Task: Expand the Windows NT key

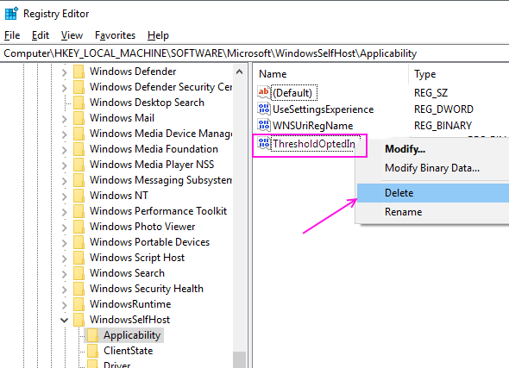Action: pyautogui.click(x=65, y=196)
